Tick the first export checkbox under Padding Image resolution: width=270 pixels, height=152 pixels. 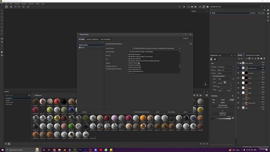107,66
